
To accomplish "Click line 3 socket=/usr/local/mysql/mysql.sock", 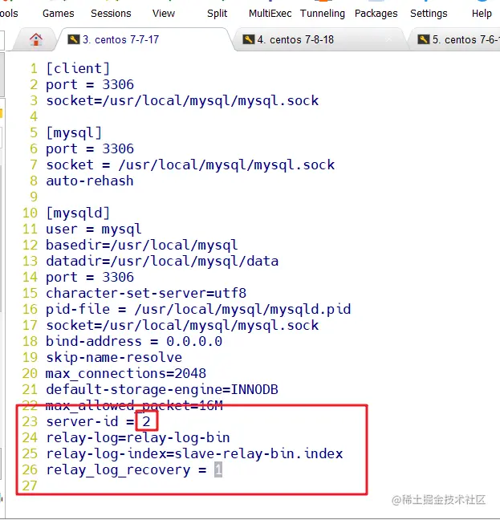I will click(x=182, y=101).
